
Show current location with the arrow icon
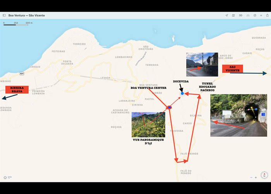click(x=227, y=16)
